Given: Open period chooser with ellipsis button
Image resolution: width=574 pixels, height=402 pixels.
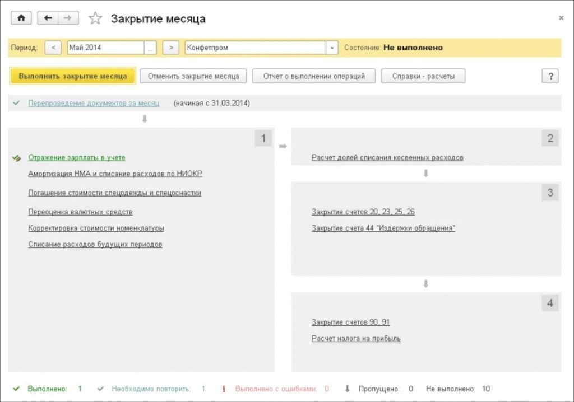Looking at the screenshot, I should [150, 48].
